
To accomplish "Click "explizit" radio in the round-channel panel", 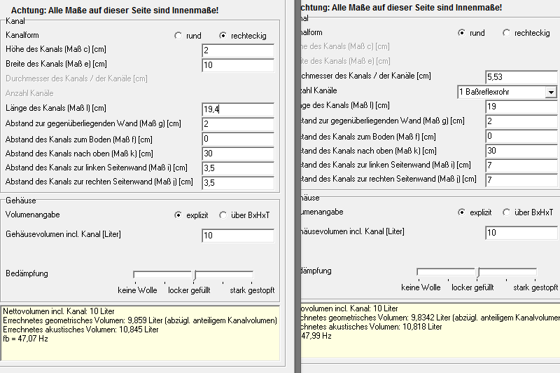I will point(461,212).
